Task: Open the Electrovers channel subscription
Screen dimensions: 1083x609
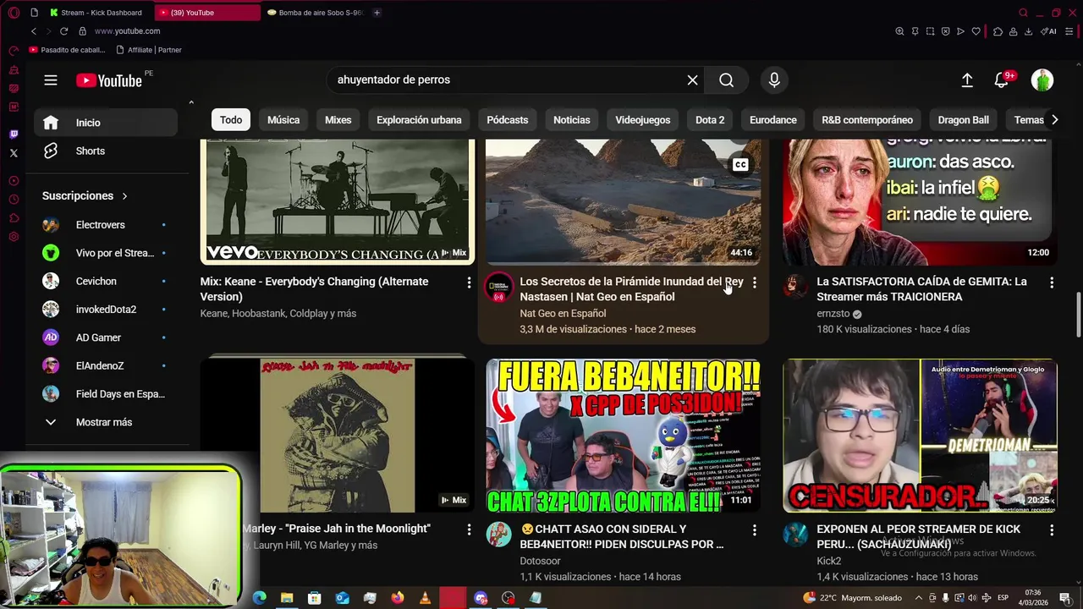Action: point(106,225)
